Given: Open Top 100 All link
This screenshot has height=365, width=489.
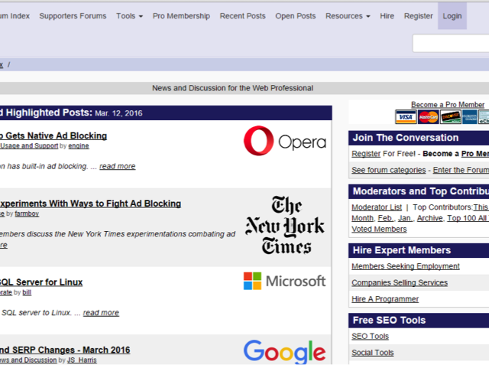Looking at the screenshot, I should 467,218.
